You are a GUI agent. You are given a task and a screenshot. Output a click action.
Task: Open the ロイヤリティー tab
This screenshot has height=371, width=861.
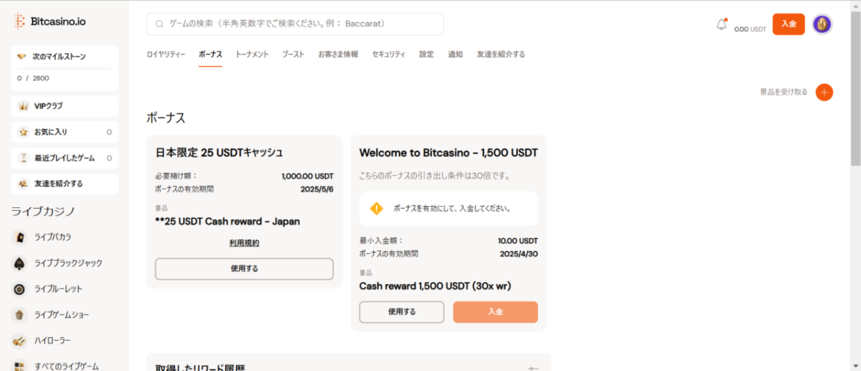coord(166,55)
